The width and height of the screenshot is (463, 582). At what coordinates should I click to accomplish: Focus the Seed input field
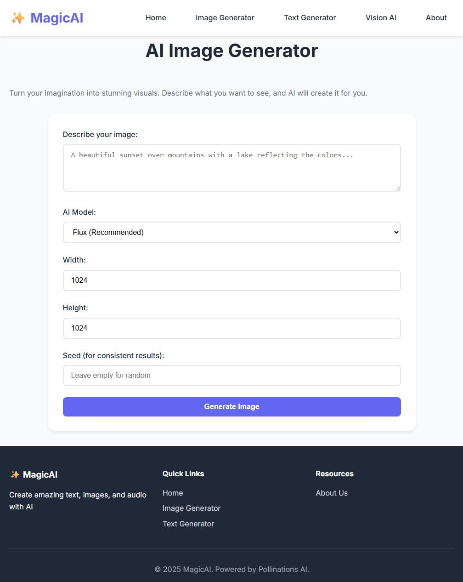pyautogui.click(x=231, y=376)
